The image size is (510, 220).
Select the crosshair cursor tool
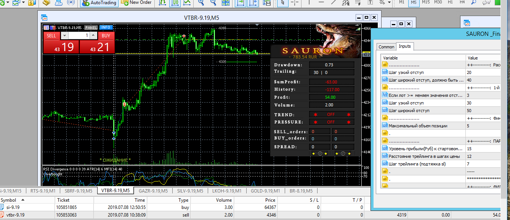click(x=295, y=3)
